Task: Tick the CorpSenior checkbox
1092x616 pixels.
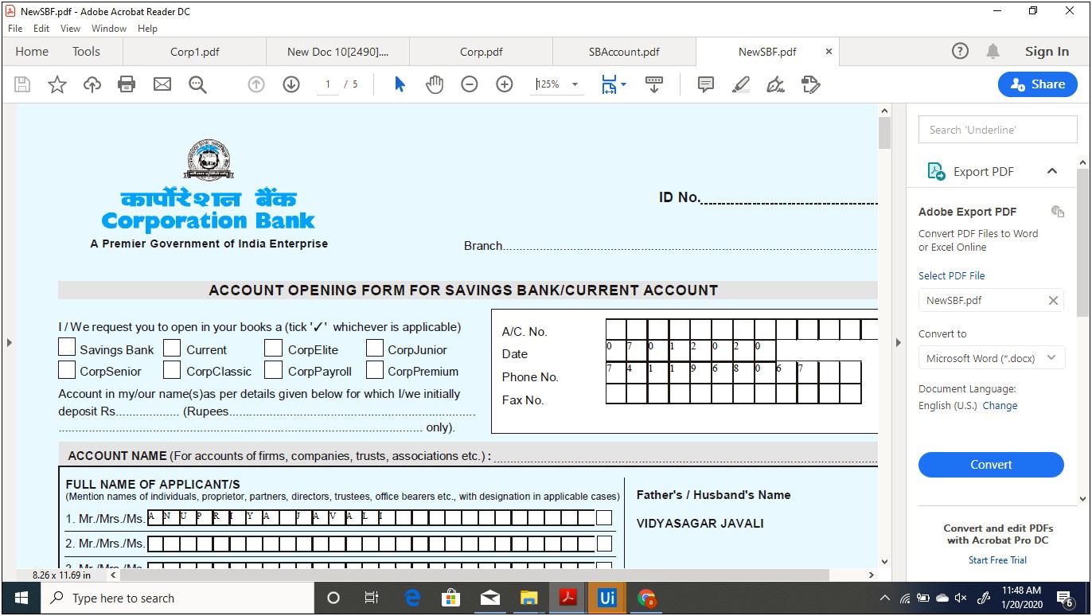Action: [67, 369]
